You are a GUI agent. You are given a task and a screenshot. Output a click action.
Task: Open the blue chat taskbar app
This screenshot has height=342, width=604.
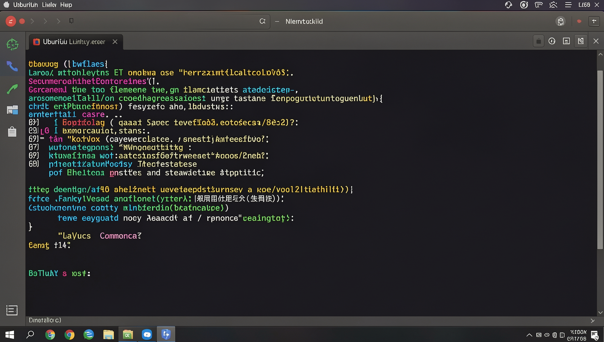click(x=147, y=334)
